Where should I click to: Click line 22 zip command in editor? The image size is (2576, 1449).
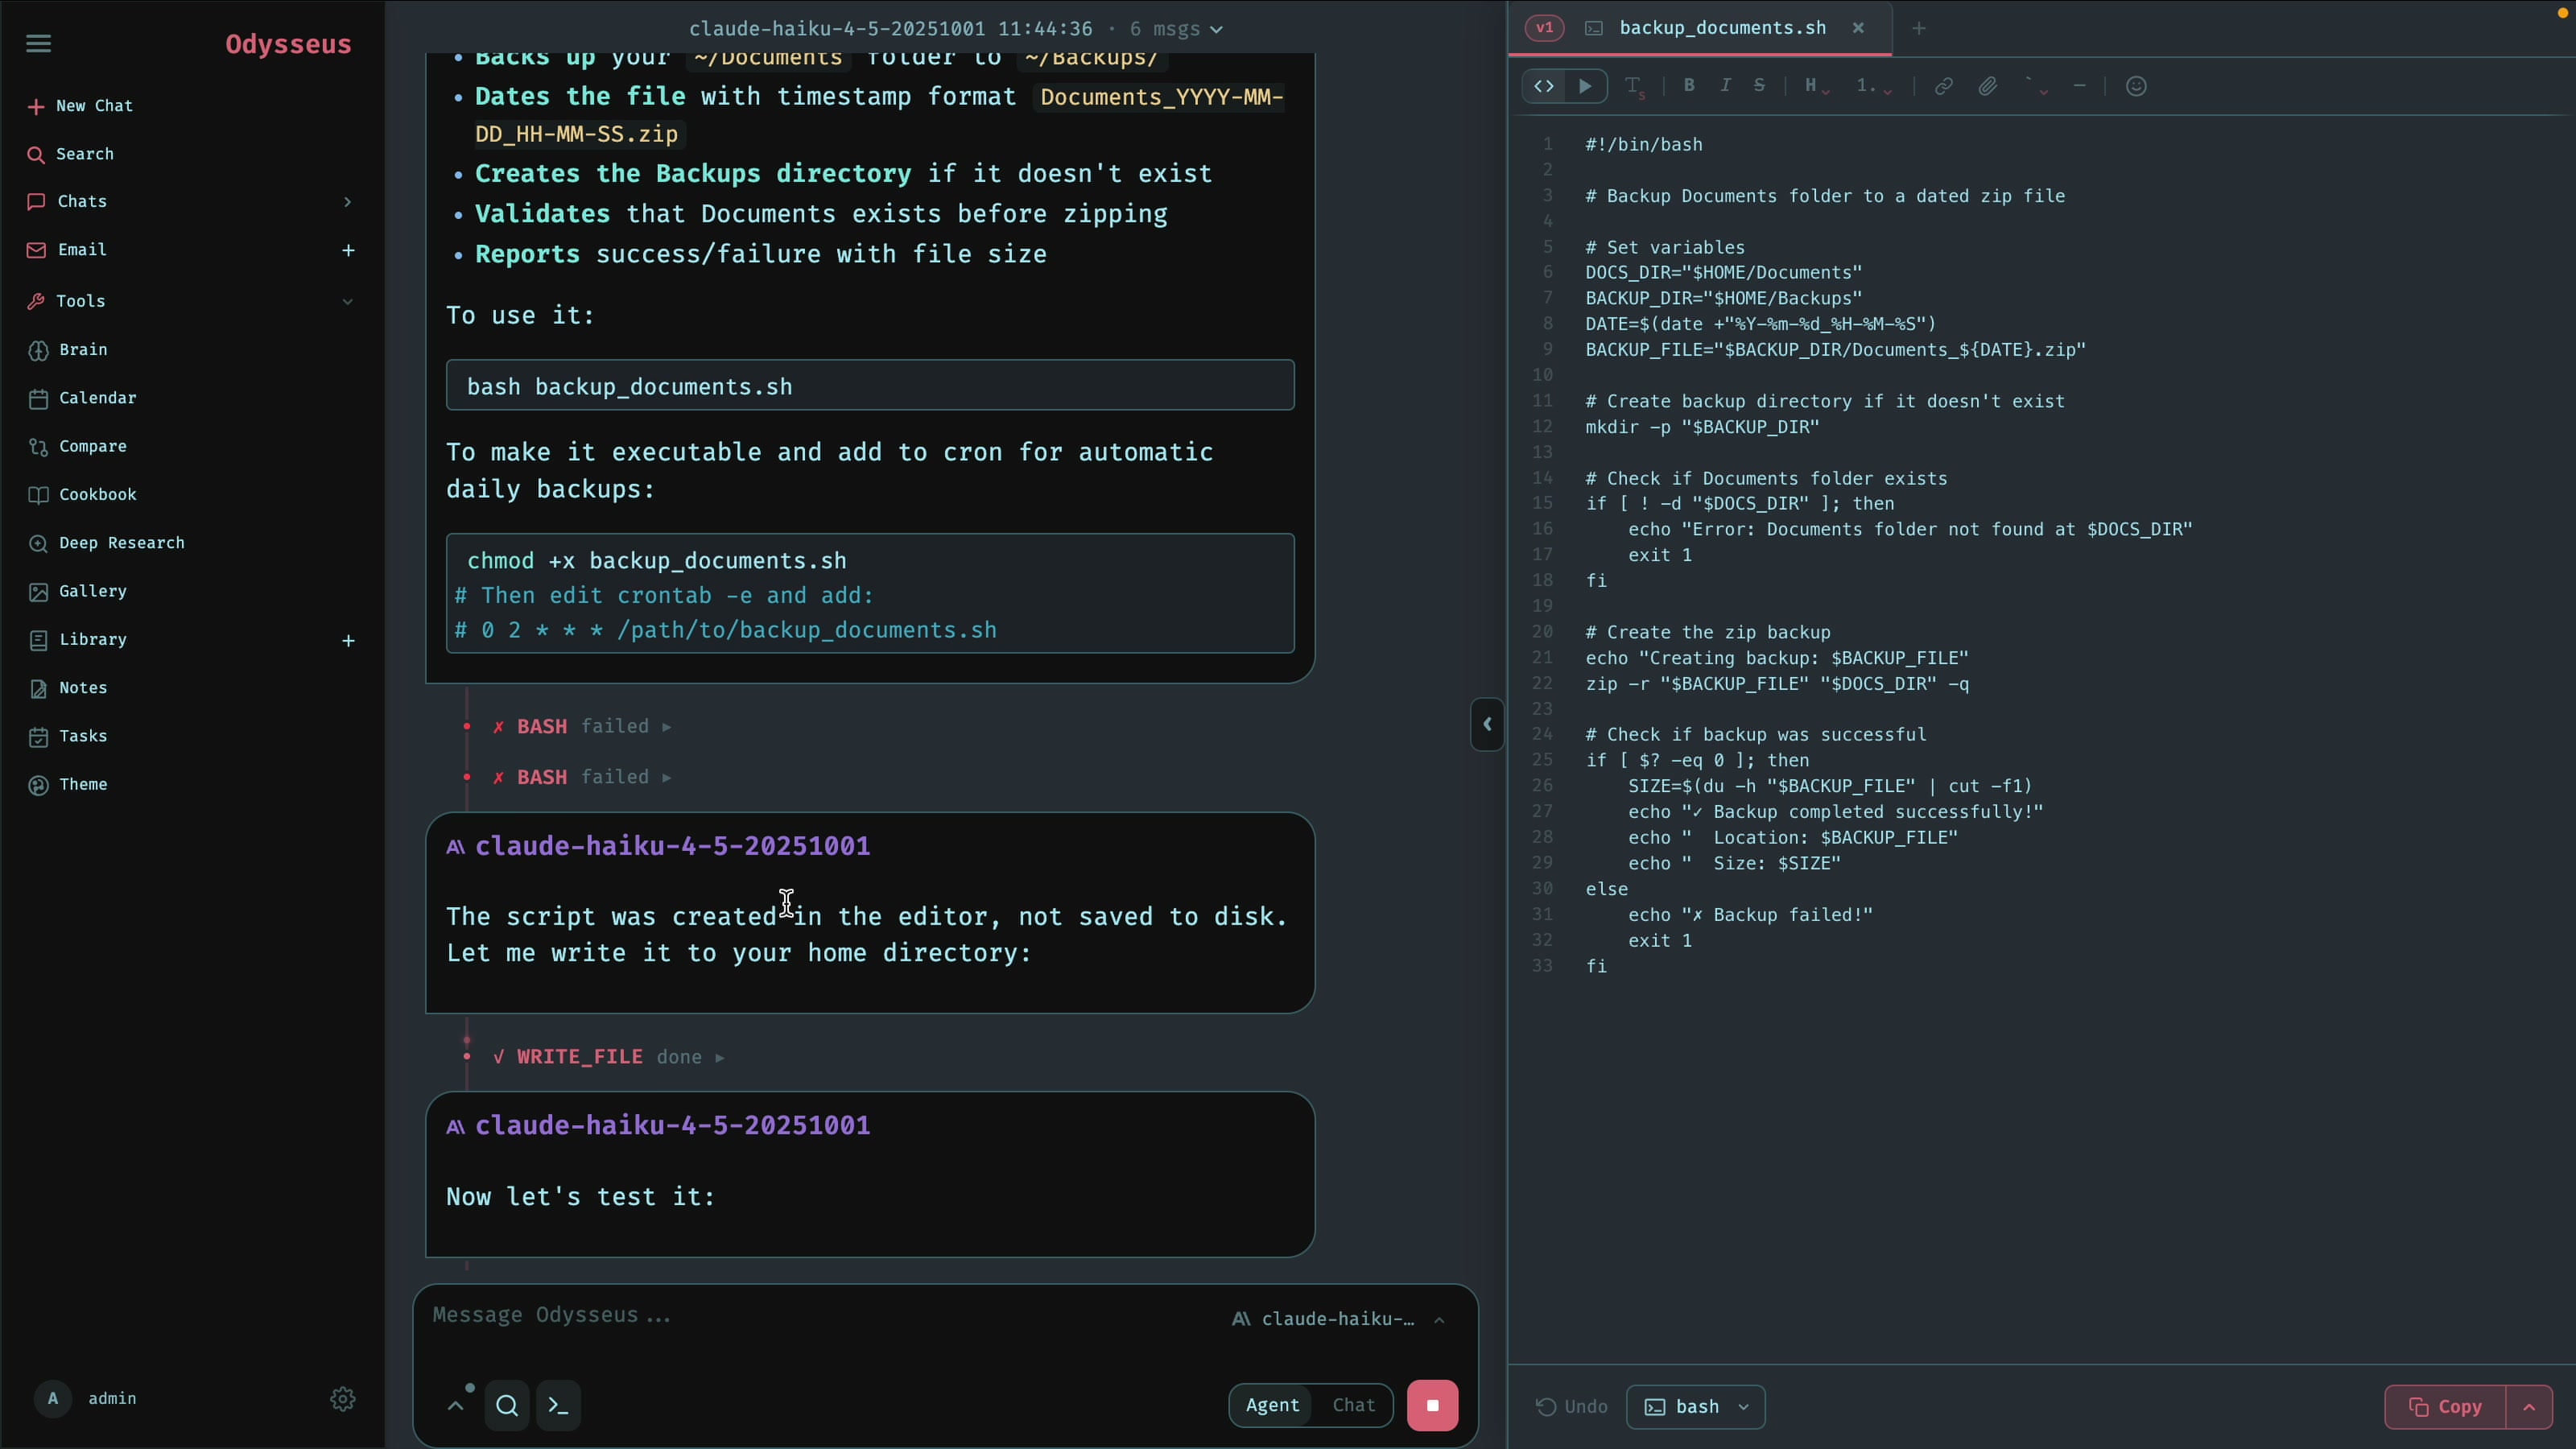click(x=1777, y=684)
